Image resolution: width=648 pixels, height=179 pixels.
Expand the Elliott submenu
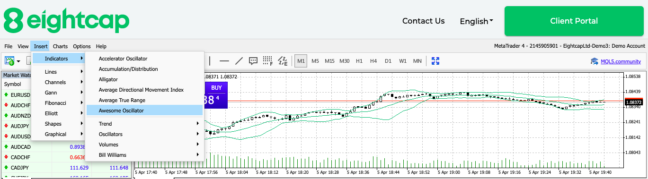(x=59, y=113)
